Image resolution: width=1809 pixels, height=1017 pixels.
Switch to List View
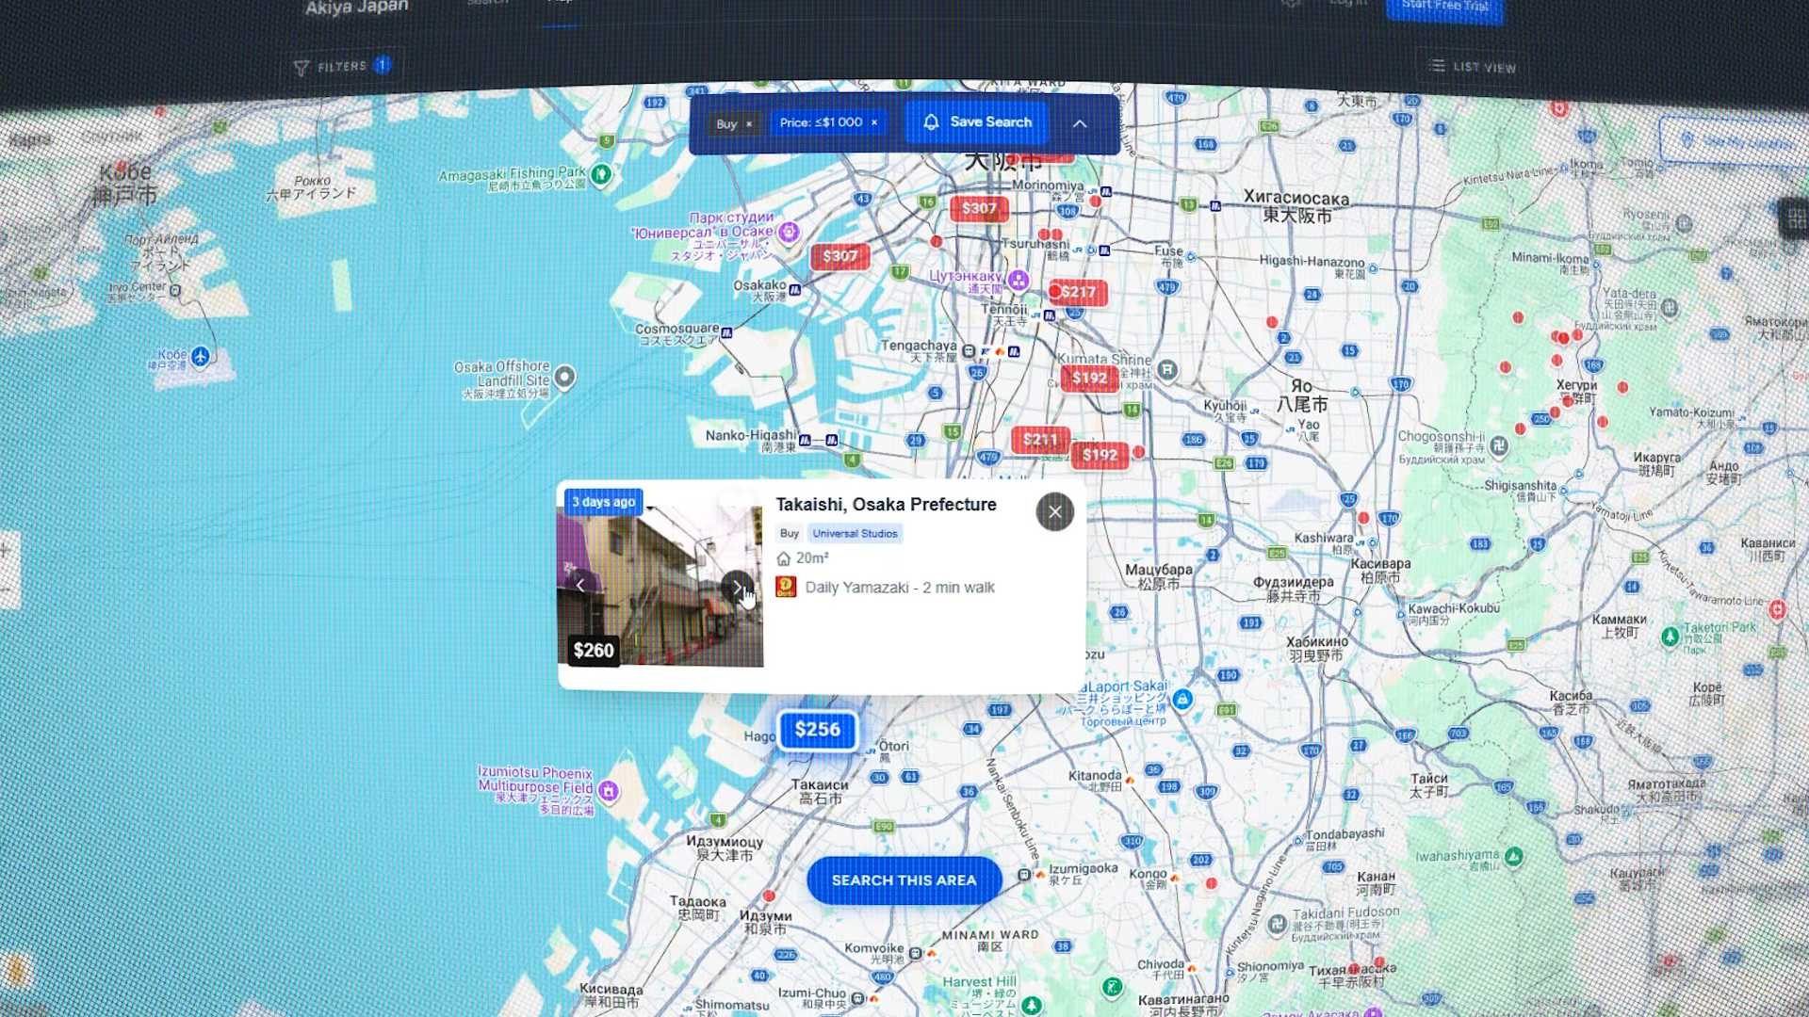(x=1473, y=67)
